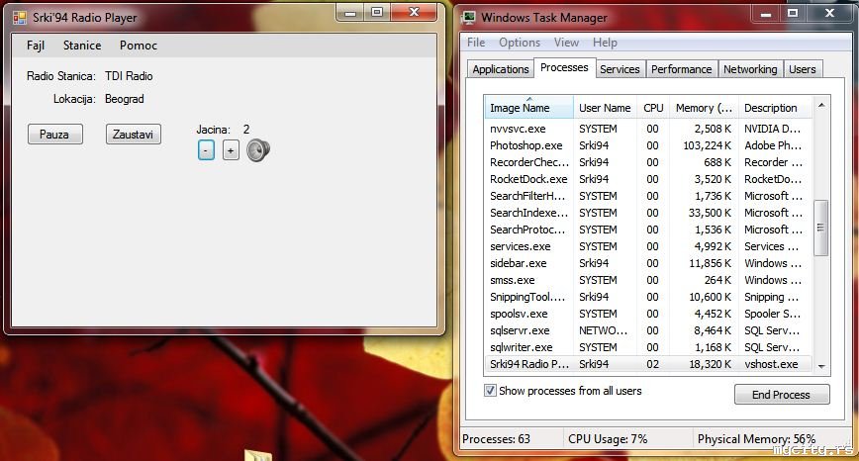Open Task Manager Options menu

pos(520,43)
